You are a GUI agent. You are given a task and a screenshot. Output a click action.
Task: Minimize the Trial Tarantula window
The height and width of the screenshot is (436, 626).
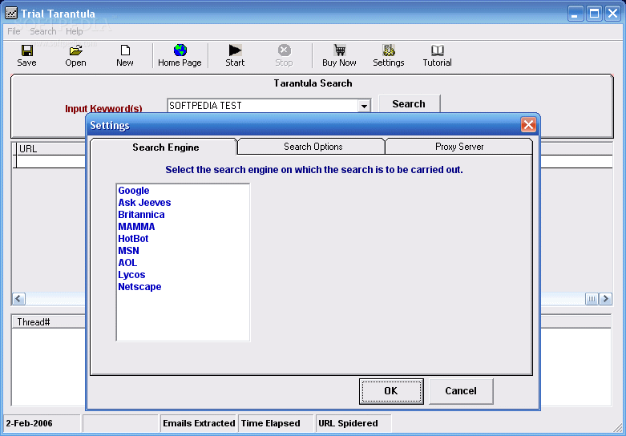pyautogui.click(x=576, y=14)
